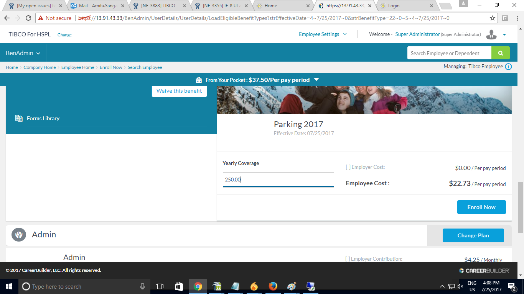Reload the current page
524x294 pixels.
tap(28, 18)
